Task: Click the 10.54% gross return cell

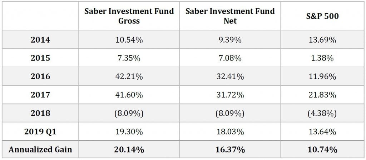Action: coord(129,40)
